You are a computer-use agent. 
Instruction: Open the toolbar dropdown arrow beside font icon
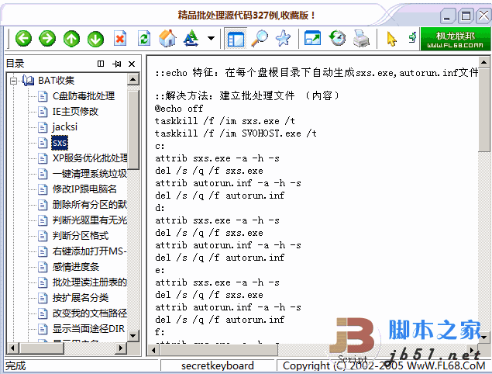coord(211,39)
